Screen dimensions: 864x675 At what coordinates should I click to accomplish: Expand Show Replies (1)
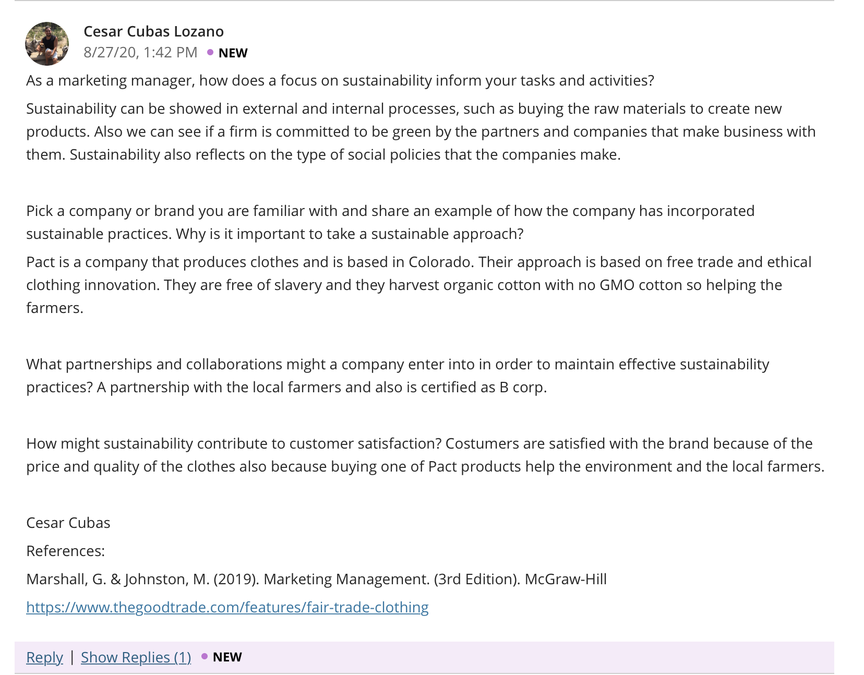(136, 657)
